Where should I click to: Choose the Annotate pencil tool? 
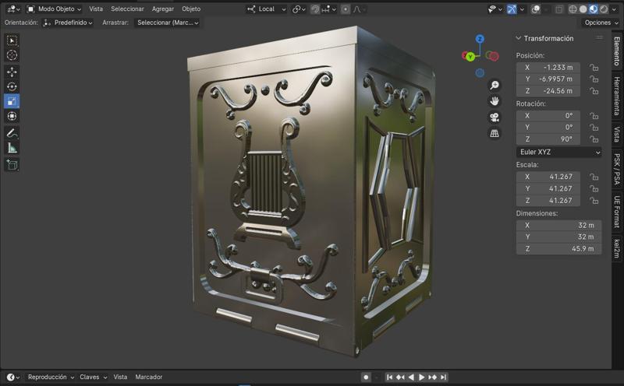click(12, 133)
